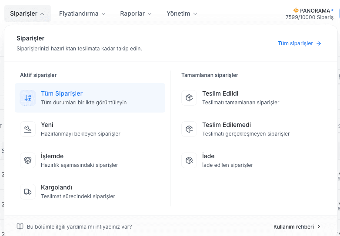This screenshot has height=236, width=340.
Task: Click the chevron beside Kullanım rehberi
Action: (x=319, y=227)
